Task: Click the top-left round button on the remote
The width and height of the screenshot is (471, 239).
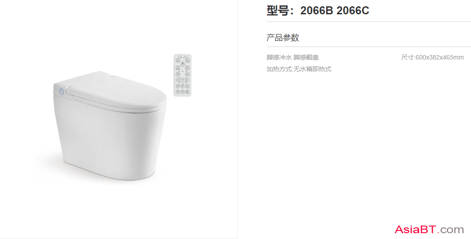Action: click(x=178, y=60)
